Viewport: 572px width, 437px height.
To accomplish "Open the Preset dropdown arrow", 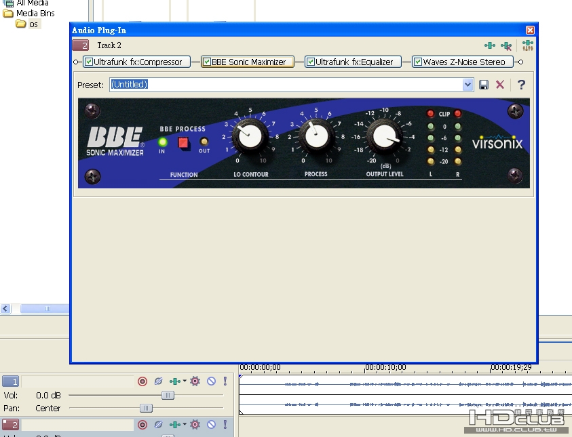I will pos(468,85).
